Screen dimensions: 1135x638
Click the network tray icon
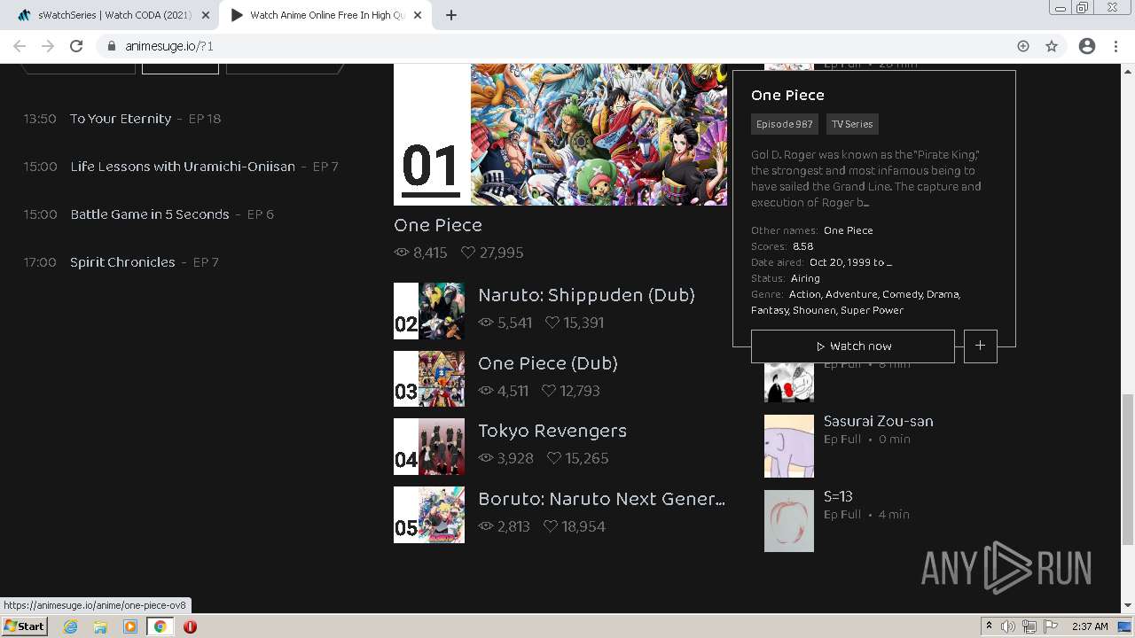pos(1029,626)
